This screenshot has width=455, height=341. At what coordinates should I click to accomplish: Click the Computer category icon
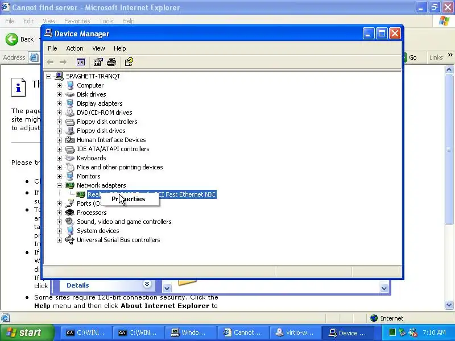pyautogui.click(x=70, y=85)
